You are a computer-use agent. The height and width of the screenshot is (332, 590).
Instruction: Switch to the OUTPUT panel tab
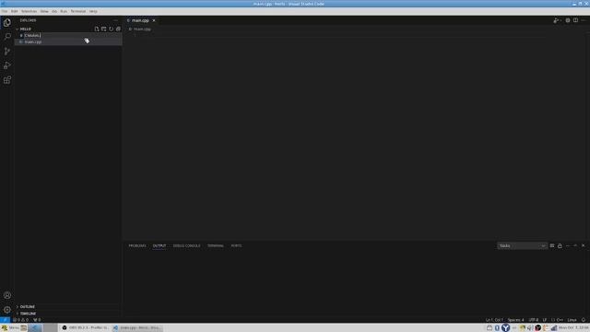(x=159, y=246)
